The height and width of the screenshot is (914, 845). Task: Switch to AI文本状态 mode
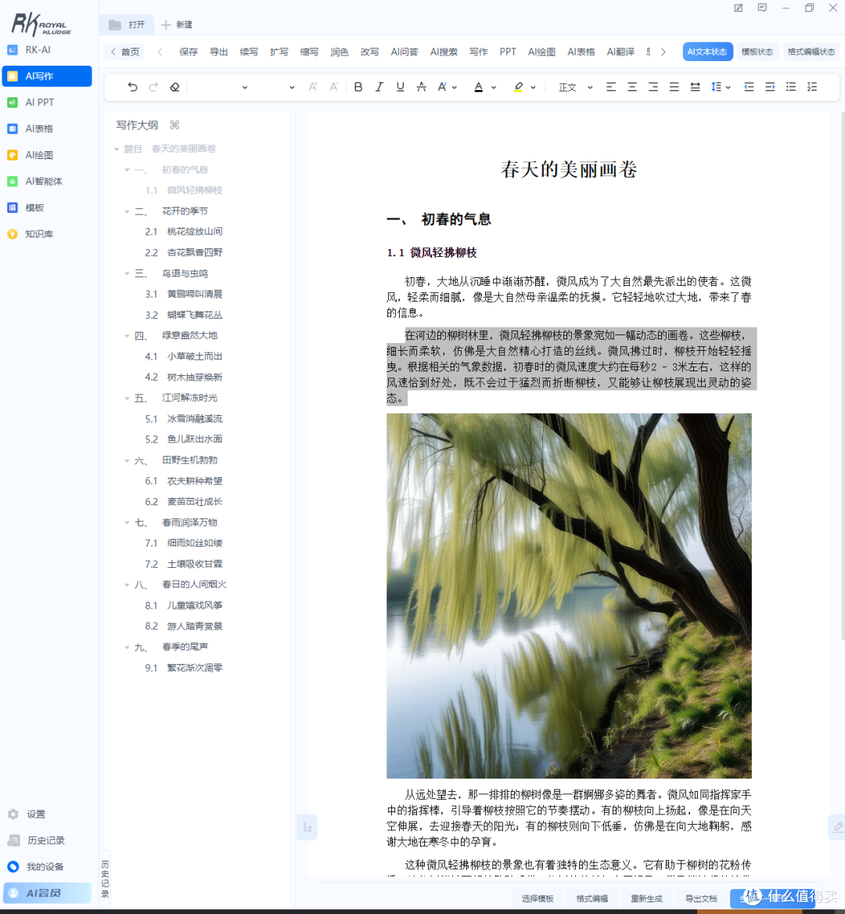tap(707, 52)
